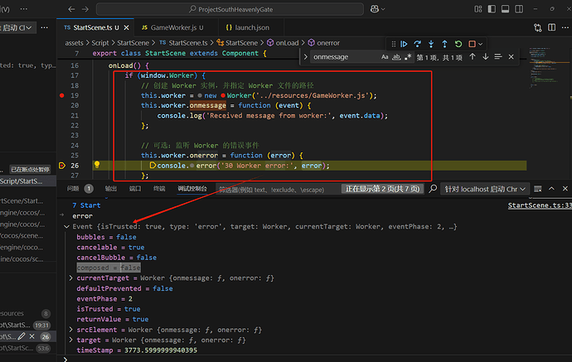Toggle Match Case in find widget
Image resolution: width=572 pixels, height=362 pixels.
(385, 57)
